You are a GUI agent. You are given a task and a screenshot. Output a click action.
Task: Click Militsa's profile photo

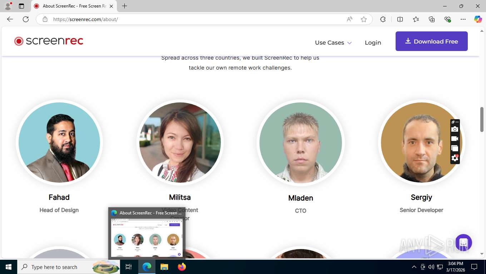coord(180,142)
